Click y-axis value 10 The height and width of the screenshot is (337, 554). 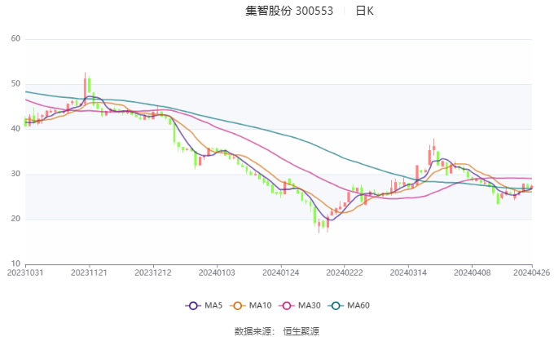tap(15, 264)
